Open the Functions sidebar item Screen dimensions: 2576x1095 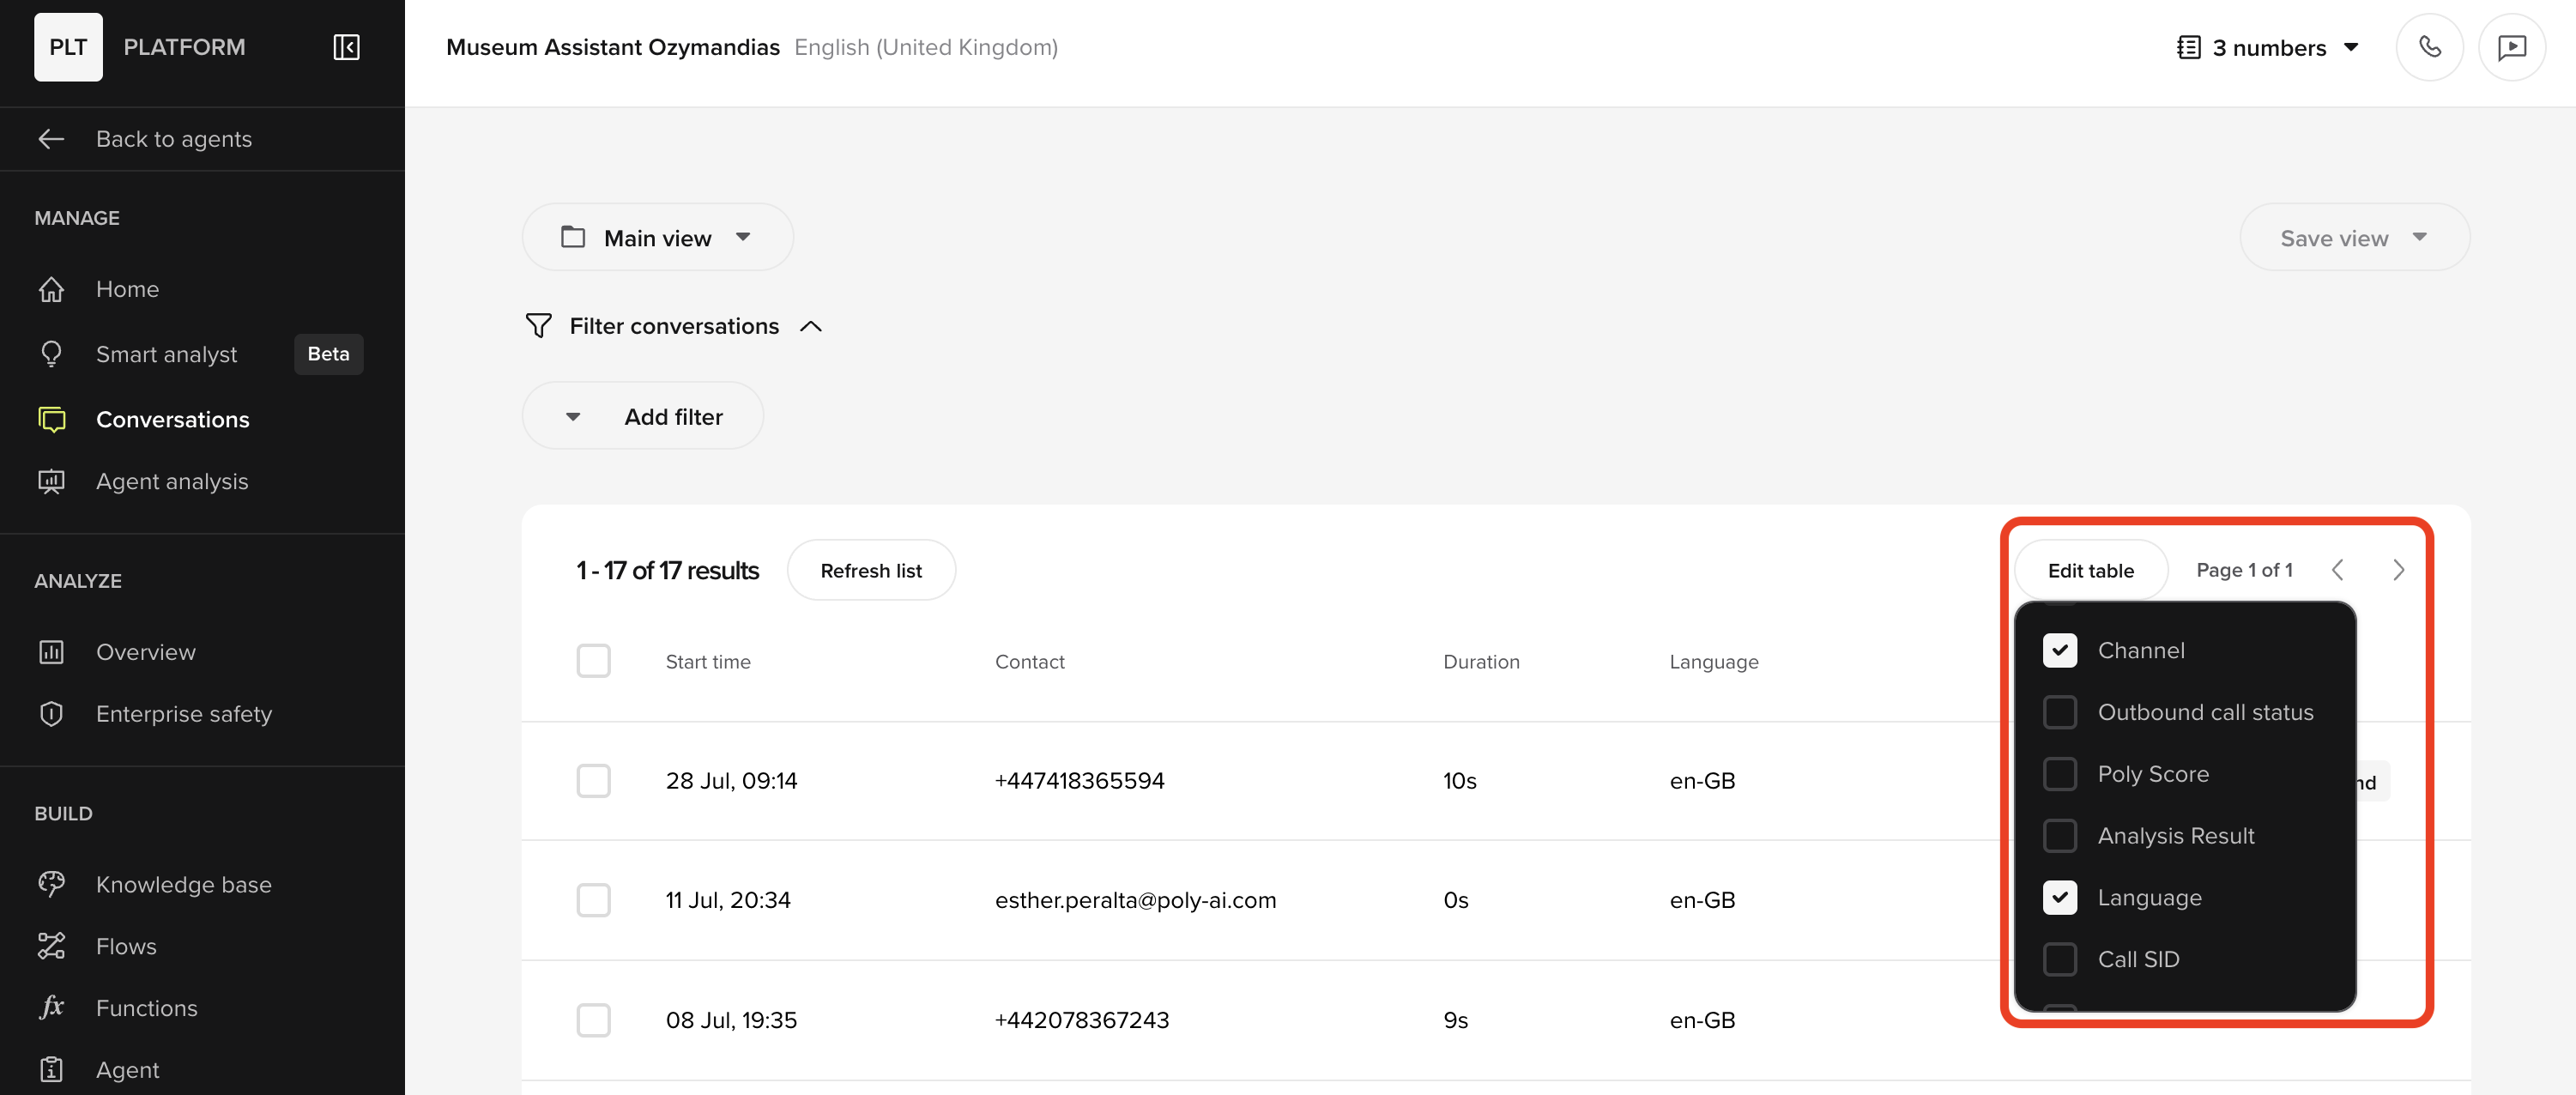146,1008
